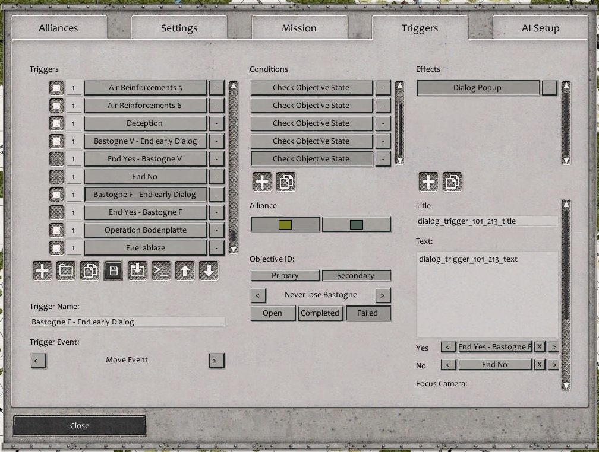This screenshot has width=599, height=452.
Task: Save triggers with the floppy disk icon
Action: pos(112,270)
